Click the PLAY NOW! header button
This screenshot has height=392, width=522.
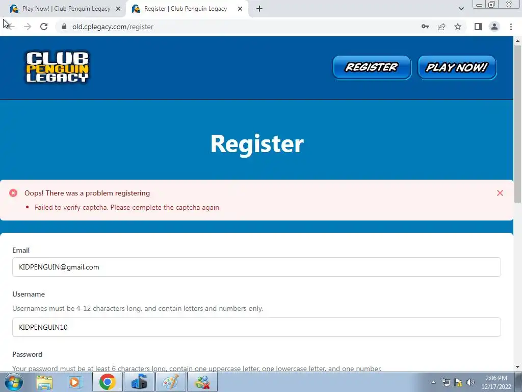(x=457, y=67)
